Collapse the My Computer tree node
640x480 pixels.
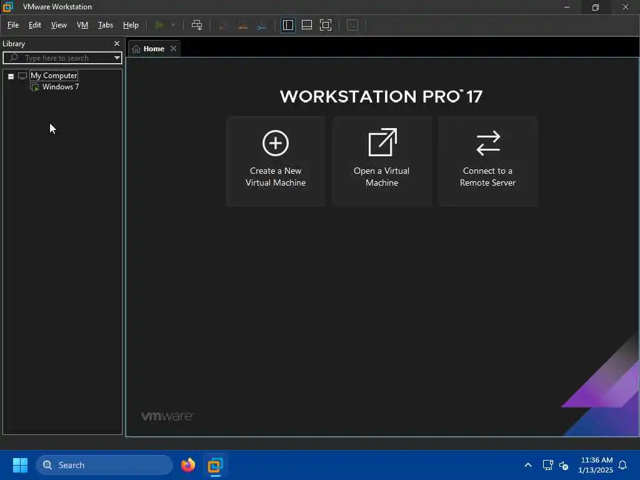[11, 76]
